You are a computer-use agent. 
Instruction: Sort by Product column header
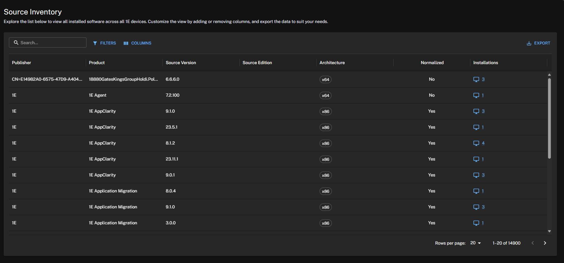pyautogui.click(x=97, y=63)
